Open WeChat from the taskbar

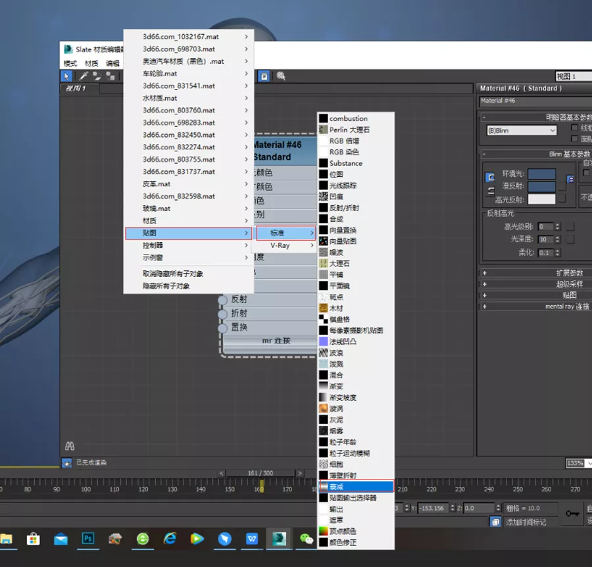(x=307, y=539)
